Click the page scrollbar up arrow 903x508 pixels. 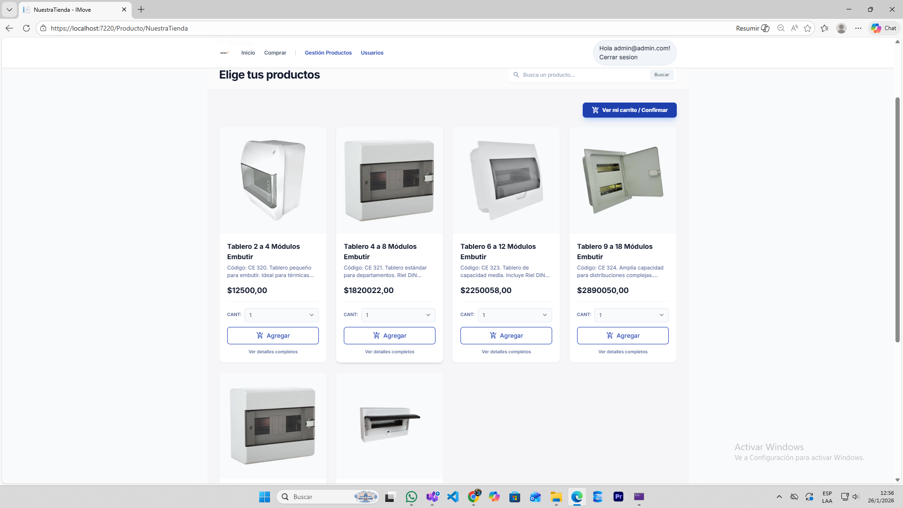(897, 42)
